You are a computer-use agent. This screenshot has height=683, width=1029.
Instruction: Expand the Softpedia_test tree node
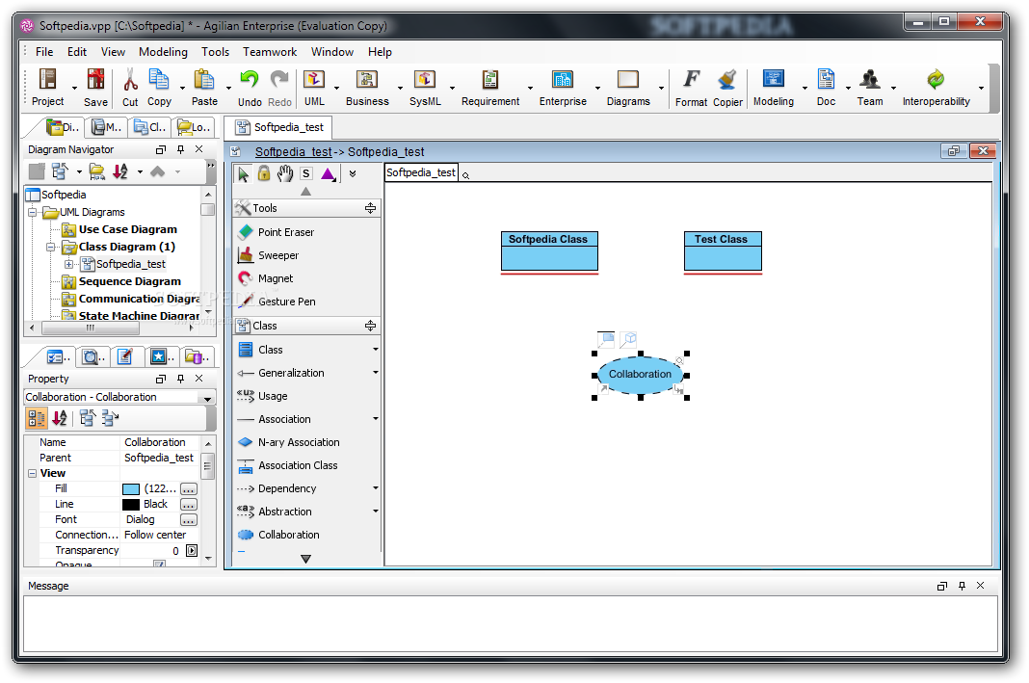(68, 264)
